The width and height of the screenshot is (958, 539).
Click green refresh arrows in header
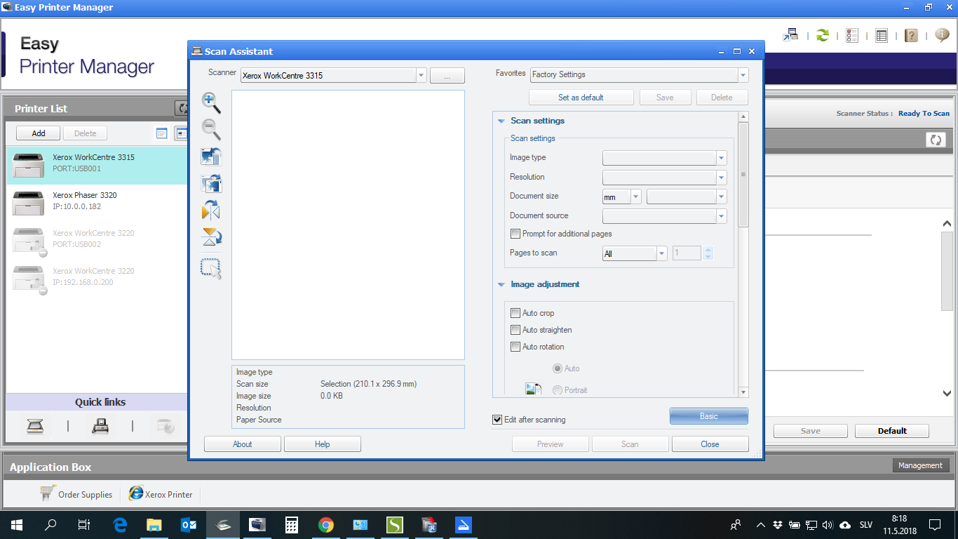823,35
